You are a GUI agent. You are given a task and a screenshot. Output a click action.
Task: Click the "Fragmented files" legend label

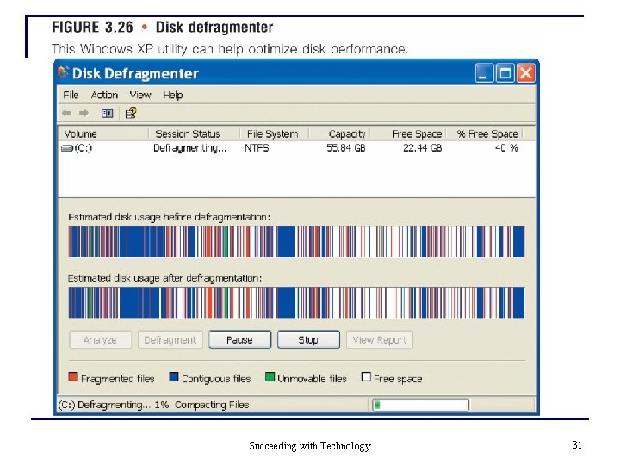117,379
